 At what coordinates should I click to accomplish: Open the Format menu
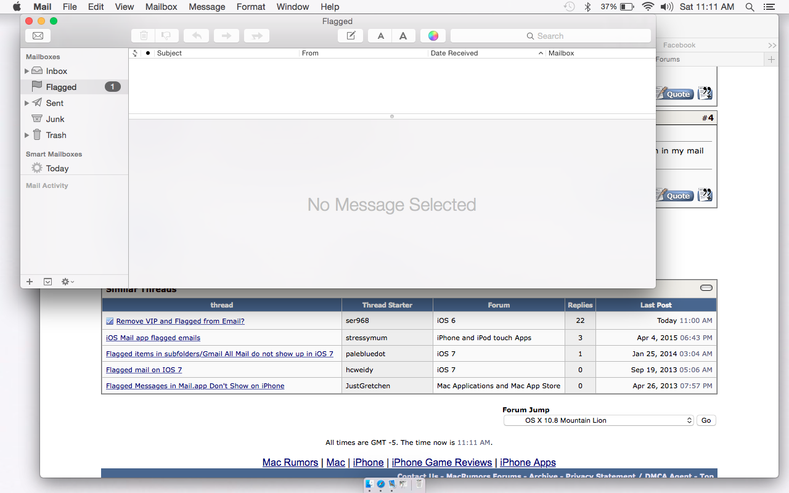click(251, 7)
